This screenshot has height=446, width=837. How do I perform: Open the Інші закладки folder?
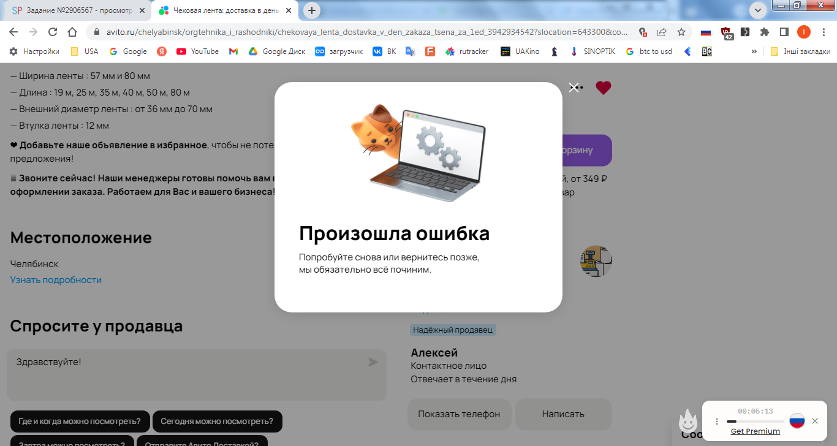800,51
